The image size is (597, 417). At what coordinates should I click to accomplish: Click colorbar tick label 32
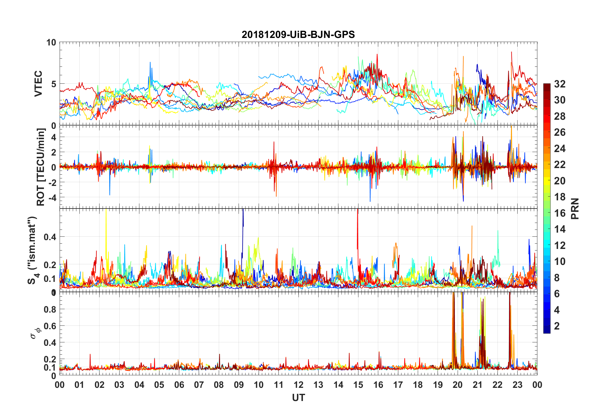(559, 84)
